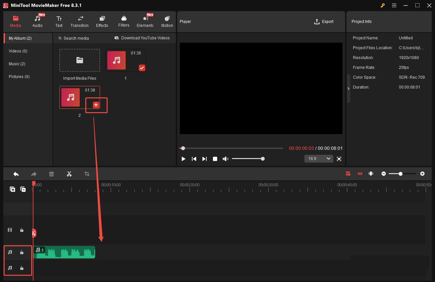Open the 16:9 aspect ratio dropdown

click(x=318, y=158)
